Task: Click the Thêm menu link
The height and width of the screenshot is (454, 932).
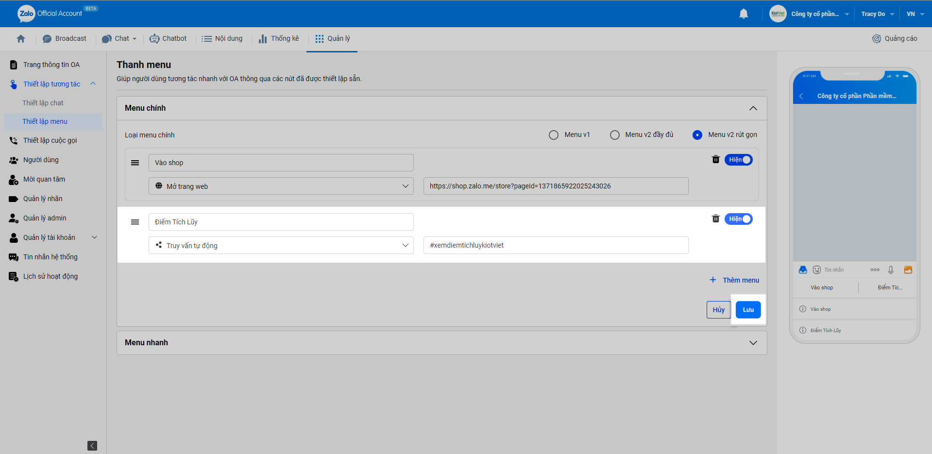Action: (x=734, y=280)
